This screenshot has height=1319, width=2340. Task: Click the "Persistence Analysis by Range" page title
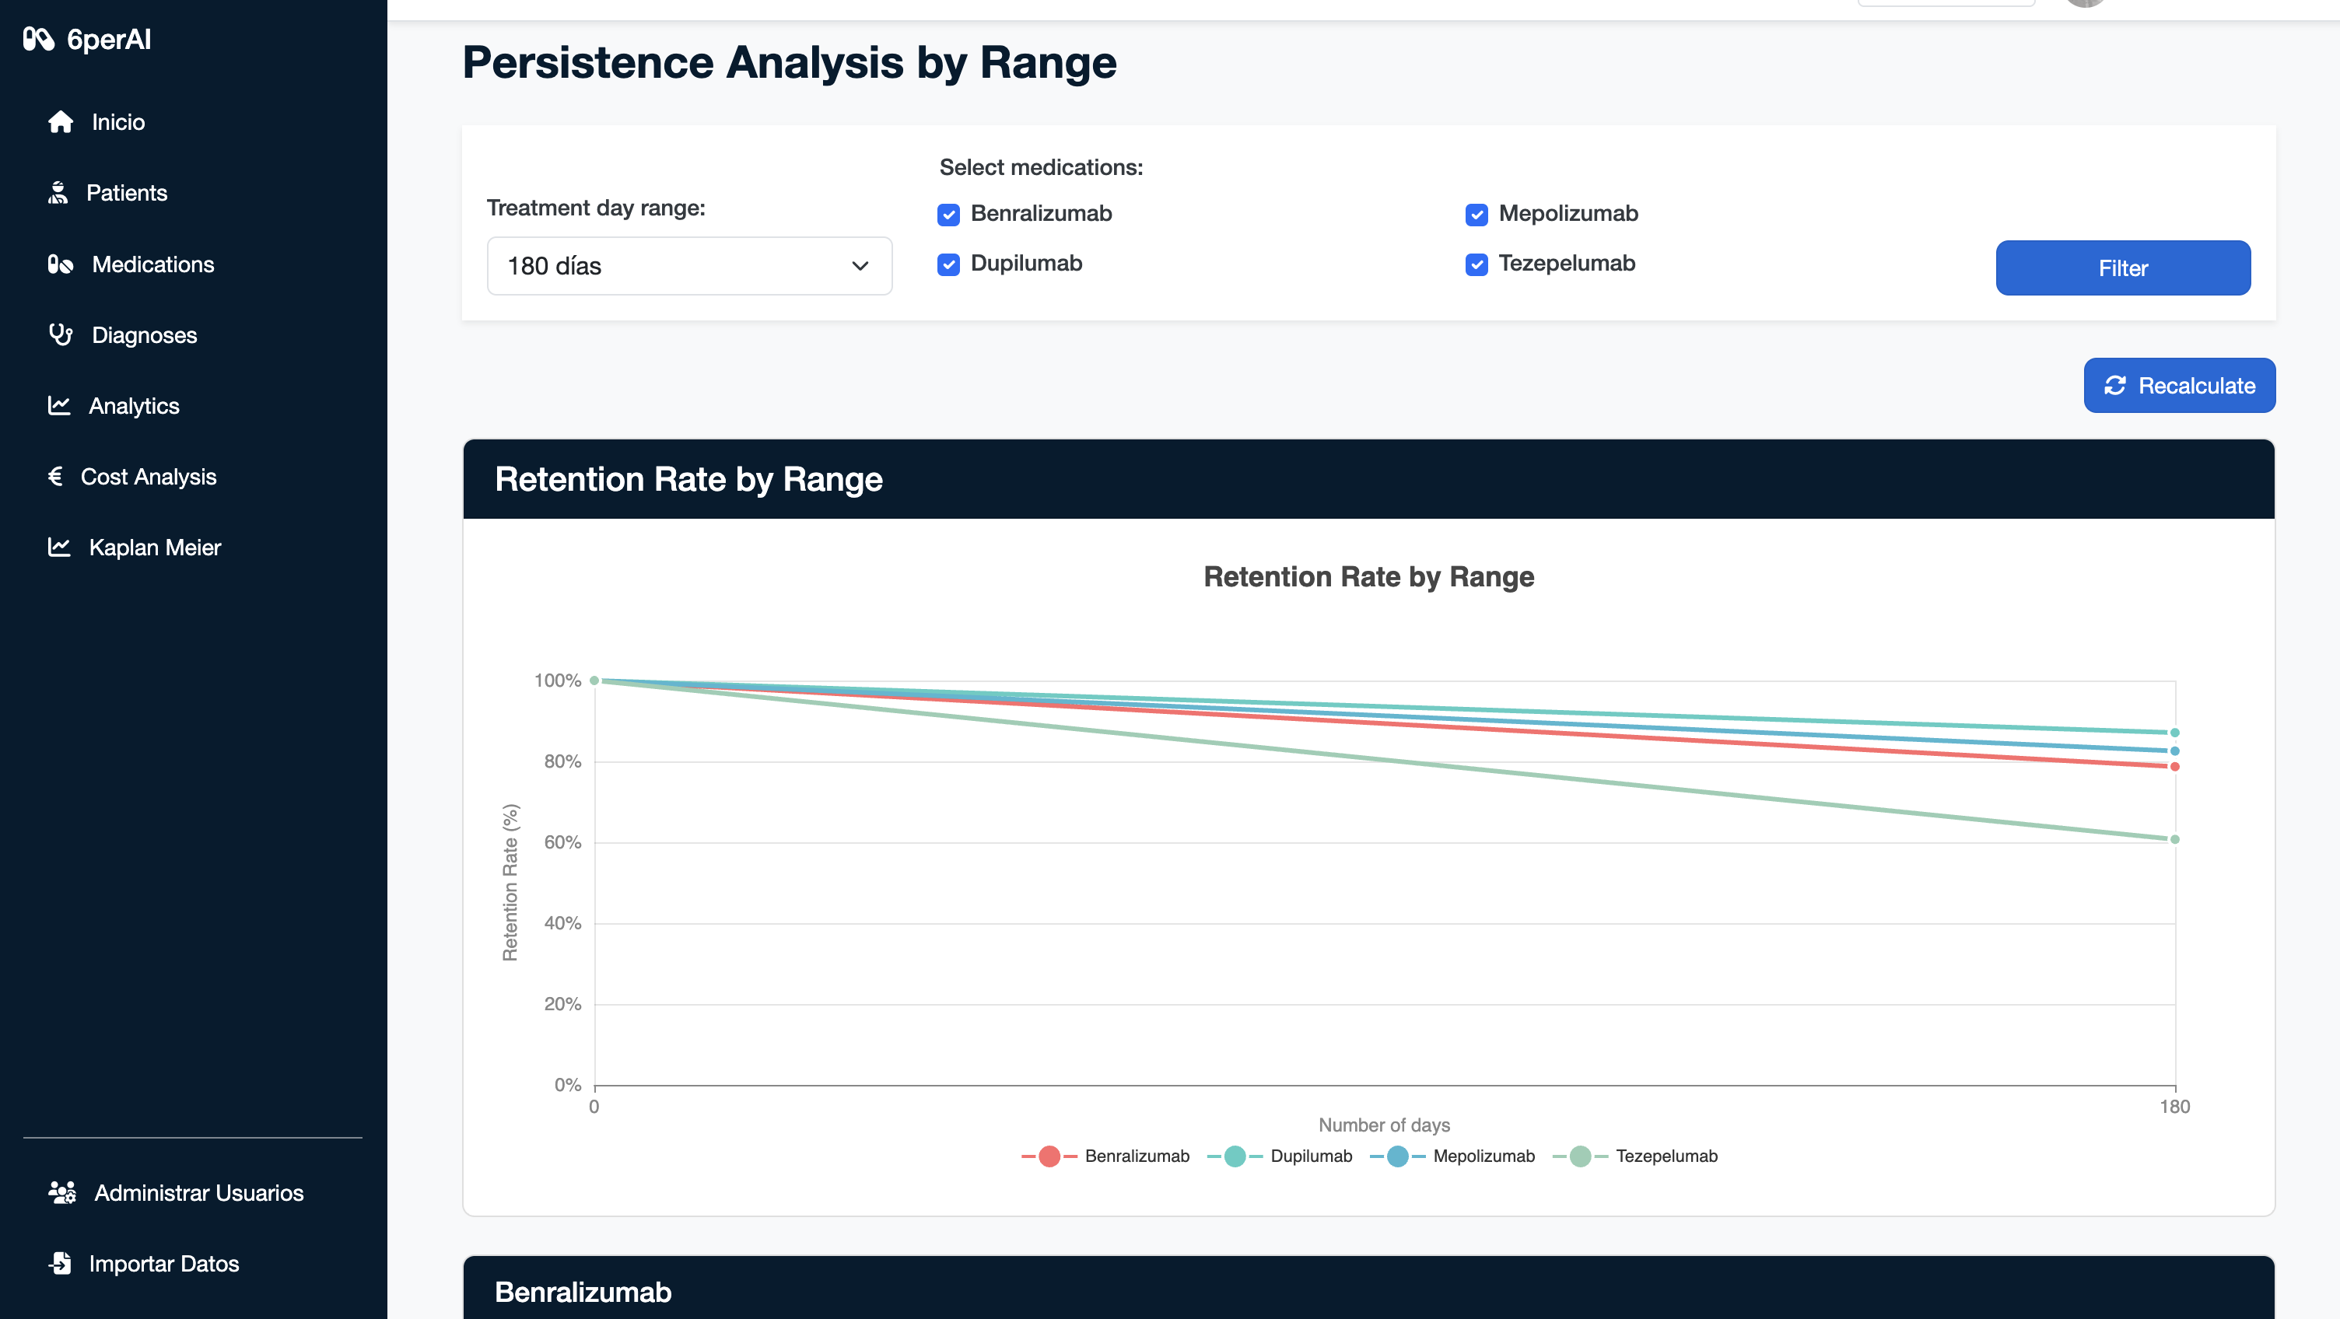[x=790, y=63]
